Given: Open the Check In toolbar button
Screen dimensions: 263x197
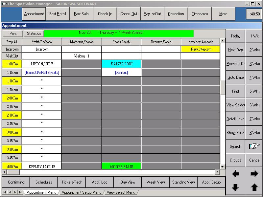Looking at the screenshot, I should (x=105, y=14).
